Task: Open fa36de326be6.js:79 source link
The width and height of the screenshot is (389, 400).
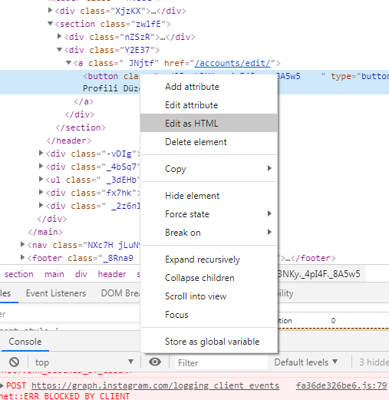Action: tap(341, 385)
